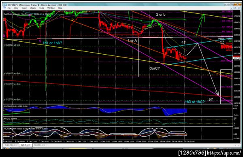Screen dimensions: 243x157
Task: Select the yellow 'b' wave label
Action: (72, 19)
